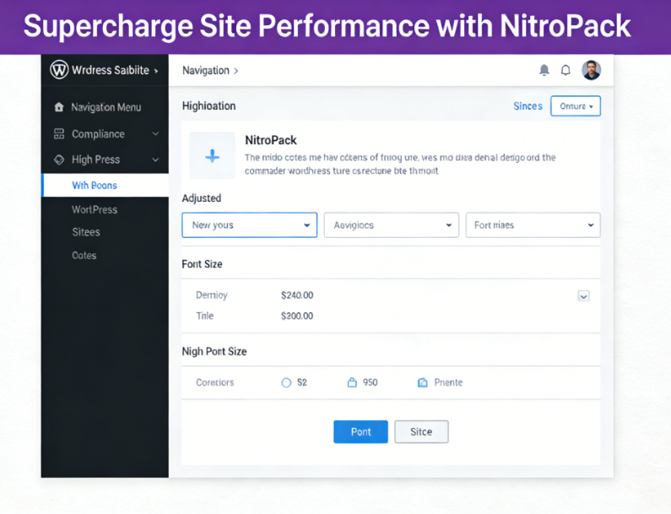Screen dimensions: 671x514
Task: Select With Boons in sidebar
Action: tap(95, 186)
